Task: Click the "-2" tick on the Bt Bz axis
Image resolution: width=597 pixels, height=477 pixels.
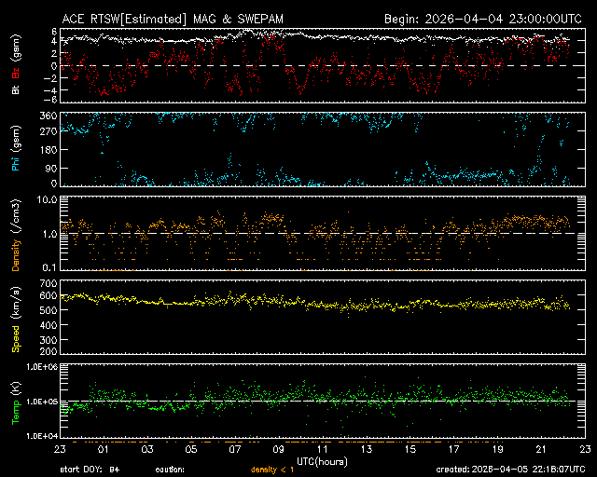Action: pos(52,78)
